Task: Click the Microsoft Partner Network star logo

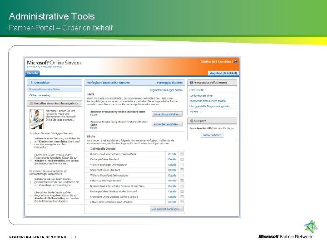Action: coord(311,227)
